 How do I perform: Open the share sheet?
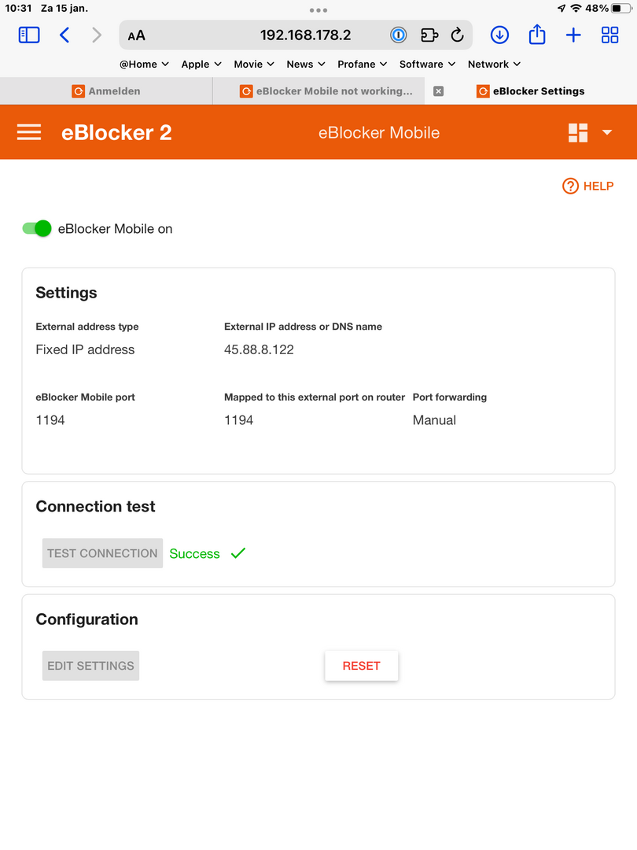[537, 34]
